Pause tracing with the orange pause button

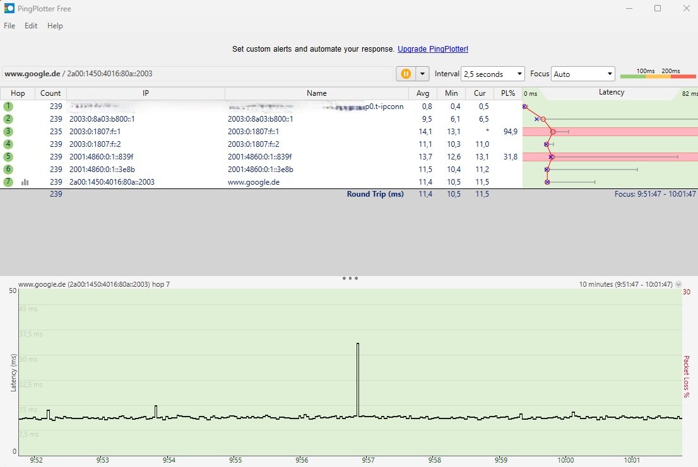point(406,74)
